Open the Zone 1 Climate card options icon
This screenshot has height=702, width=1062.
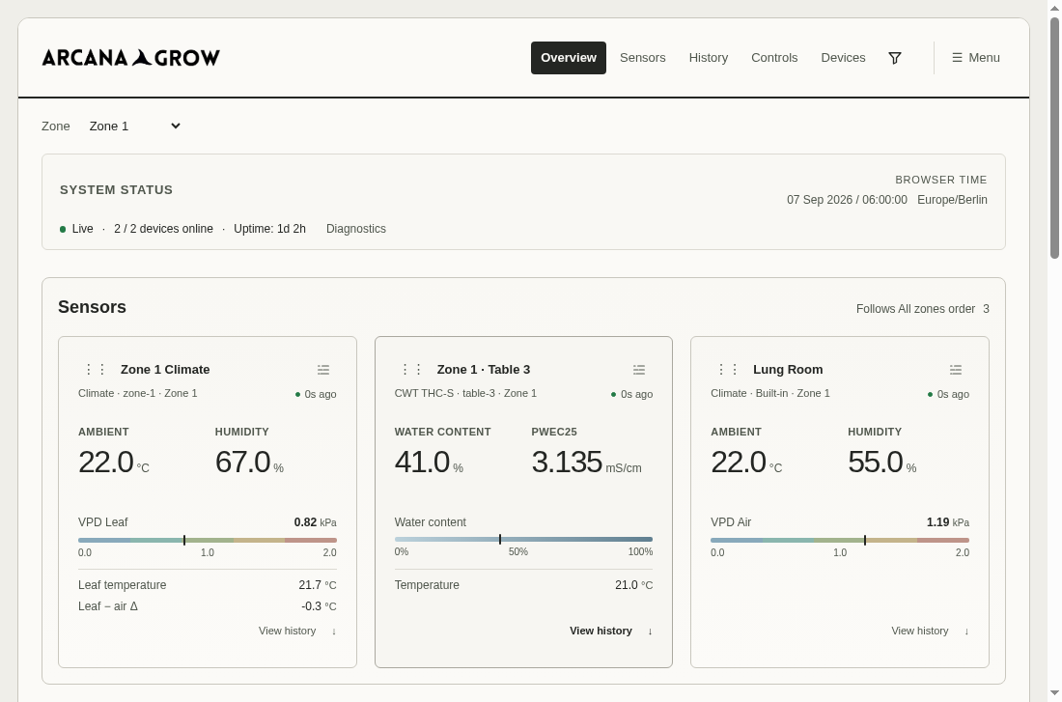(x=323, y=370)
